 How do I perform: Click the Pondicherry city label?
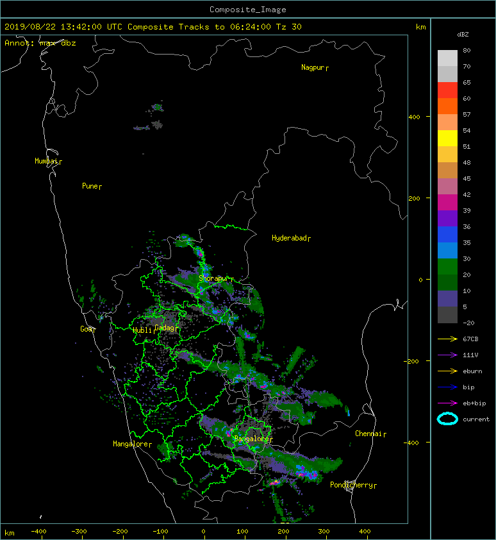click(351, 485)
